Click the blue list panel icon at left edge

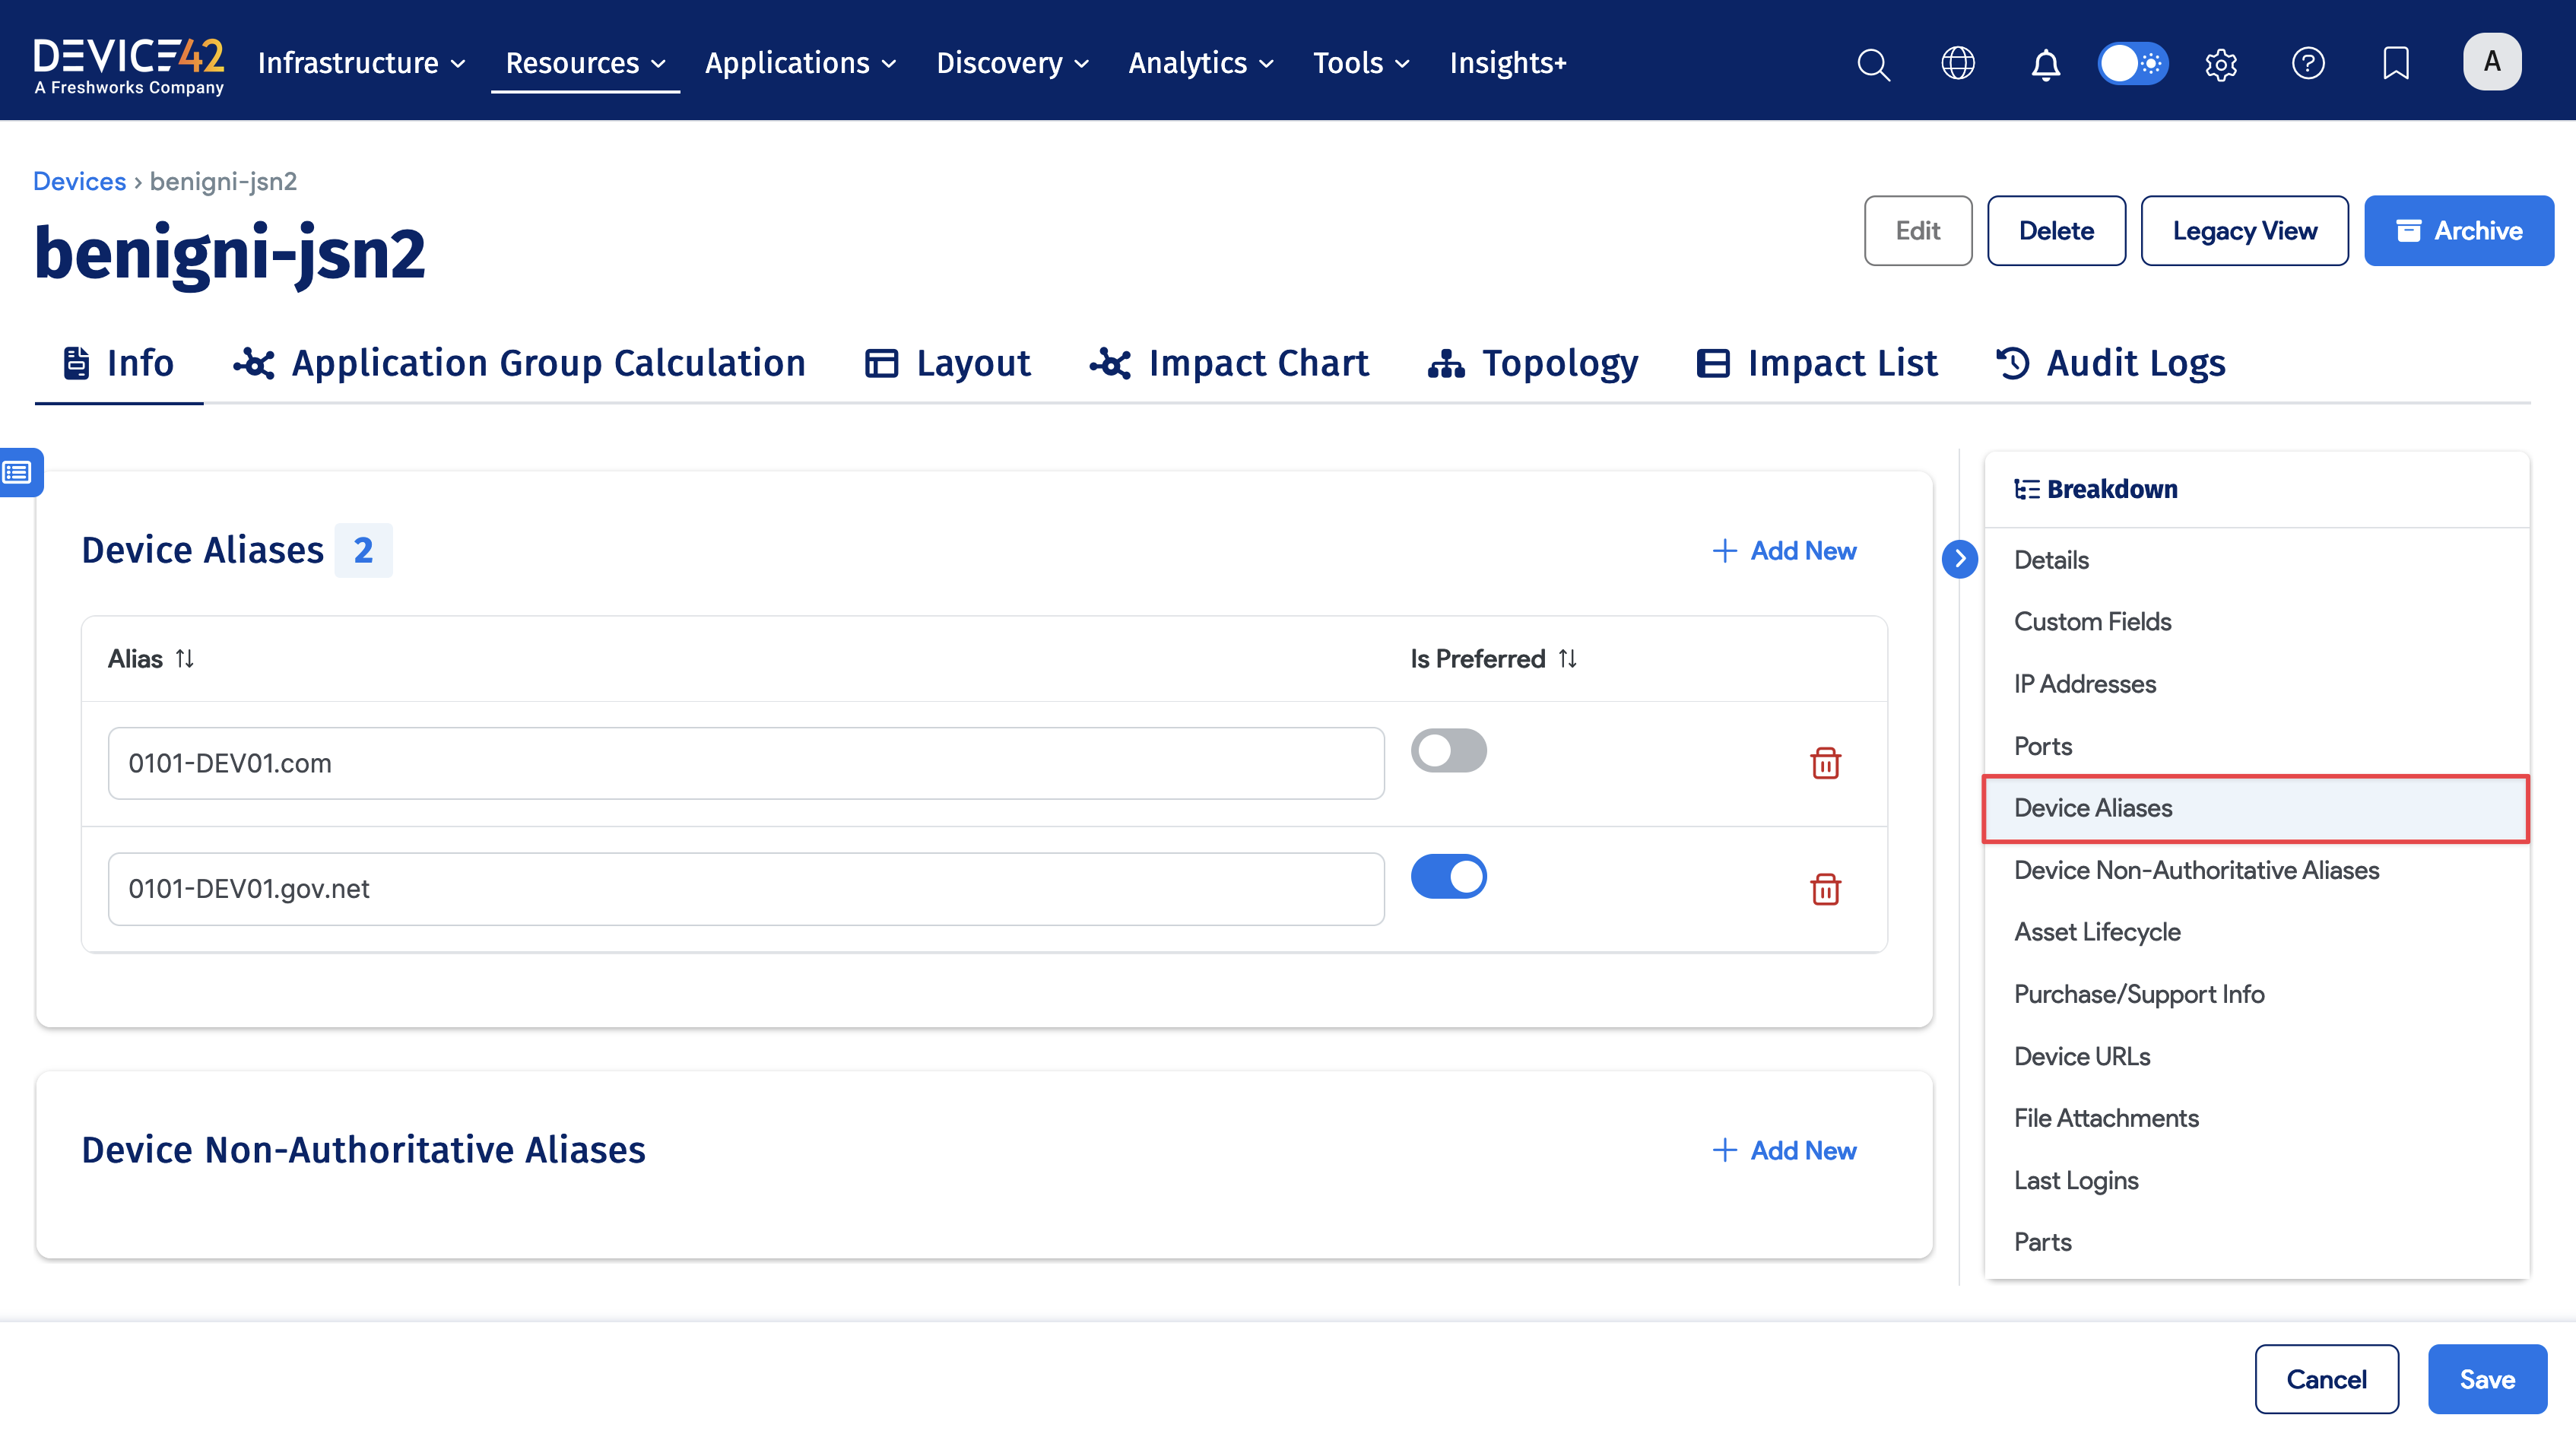pyautogui.click(x=20, y=472)
